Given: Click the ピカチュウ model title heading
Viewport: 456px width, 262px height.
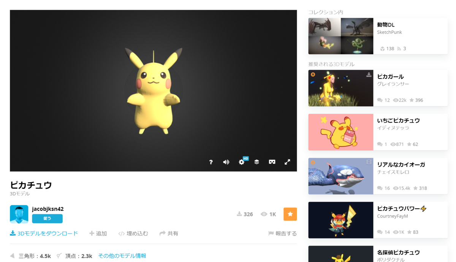Looking at the screenshot, I should coord(31,185).
